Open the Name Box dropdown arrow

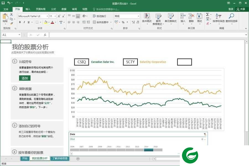pyautogui.click(x=19, y=35)
